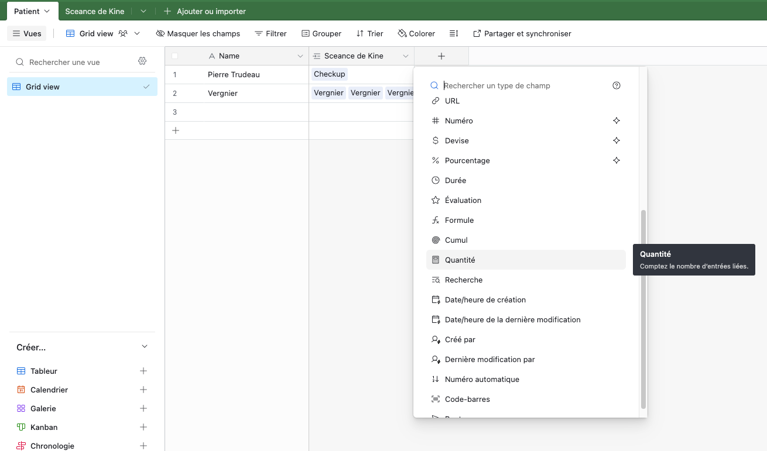Screen dimensions: 767x451
Task: Open view search settings gear
Action: [x=142, y=61]
